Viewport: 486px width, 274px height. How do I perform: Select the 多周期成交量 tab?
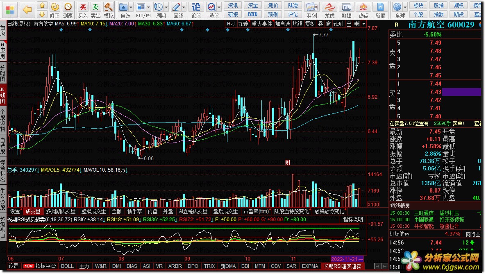[x=61, y=211]
